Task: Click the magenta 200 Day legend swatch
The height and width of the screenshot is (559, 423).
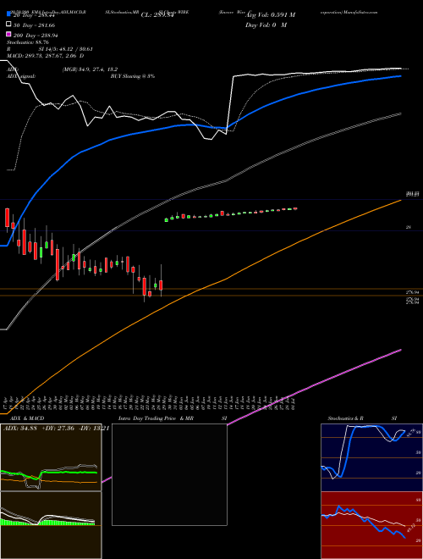Action: [x=8, y=35]
